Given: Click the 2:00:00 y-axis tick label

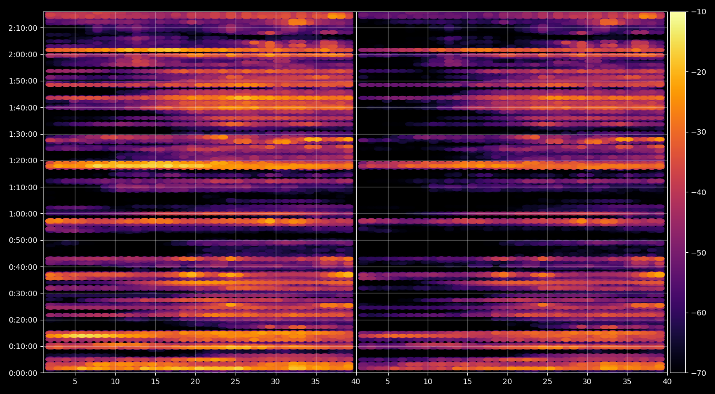Looking at the screenshot, I should (23, 54).
